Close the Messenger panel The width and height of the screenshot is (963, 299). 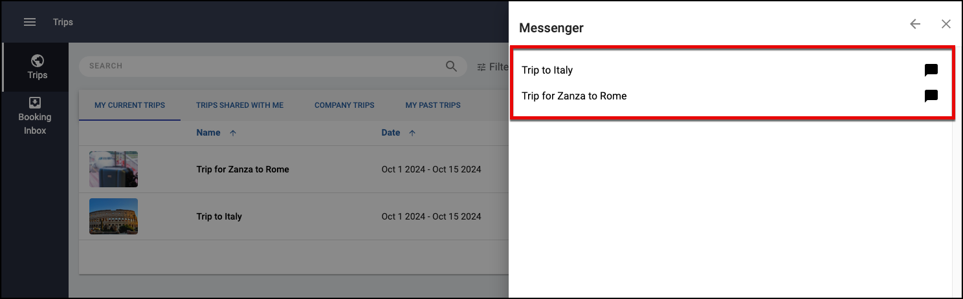click(x=946, y=24)
